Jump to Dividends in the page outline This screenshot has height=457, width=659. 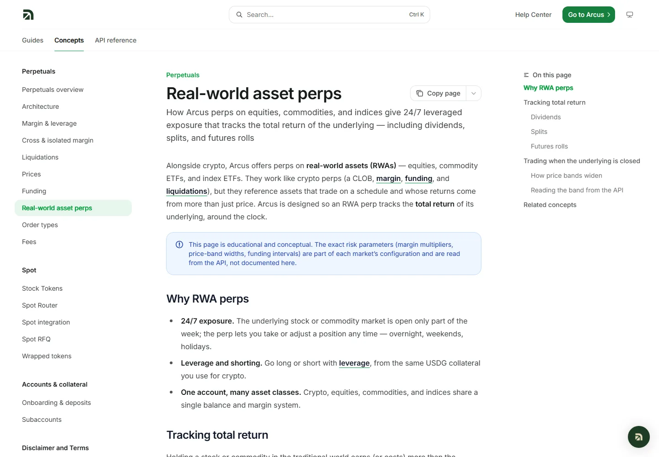[546, 117]
